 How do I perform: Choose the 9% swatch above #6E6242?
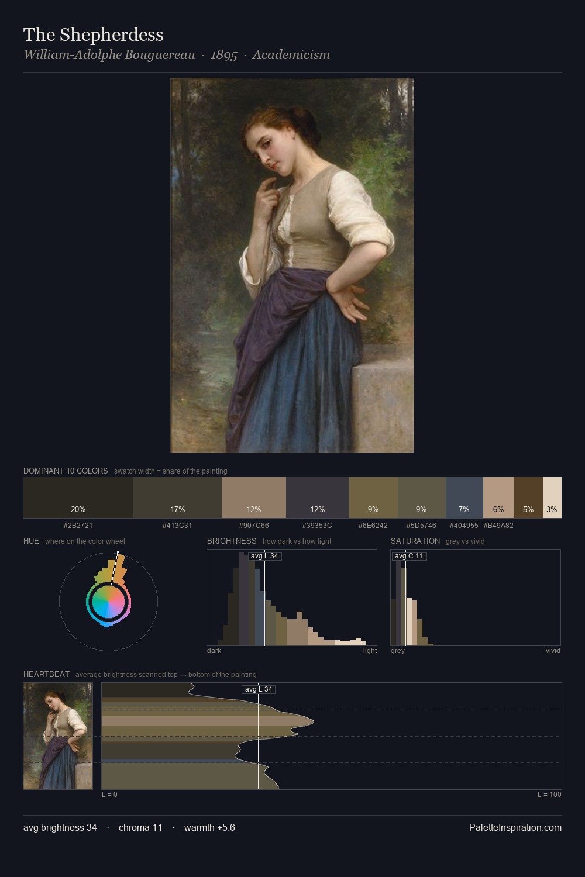click(373, 498)
